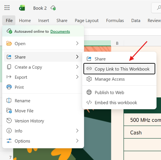
Task: Switch to the Share ribbon tab
Action: click(x=62, y=20)
